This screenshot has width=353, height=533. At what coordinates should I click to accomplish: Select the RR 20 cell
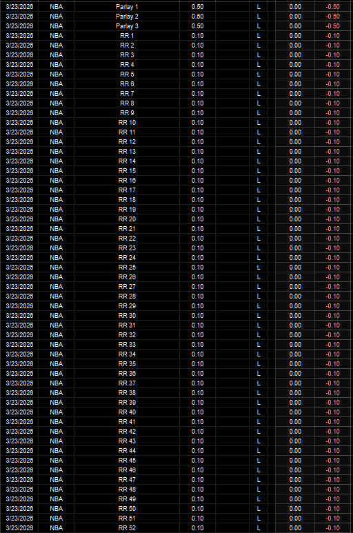[127, 219]
